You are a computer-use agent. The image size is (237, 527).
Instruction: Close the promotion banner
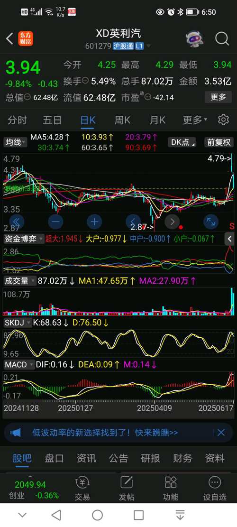click(221, 433)
